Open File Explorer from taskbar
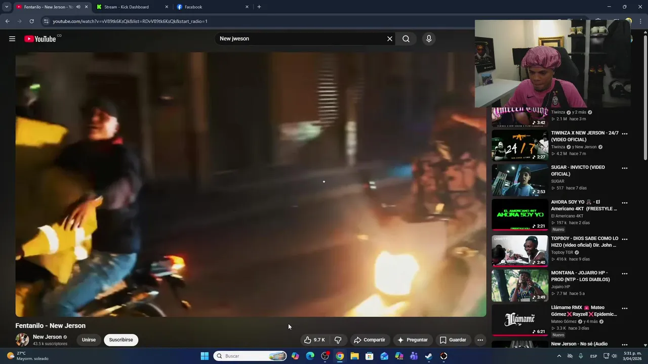648x364 pixels. tap(355, 356)
